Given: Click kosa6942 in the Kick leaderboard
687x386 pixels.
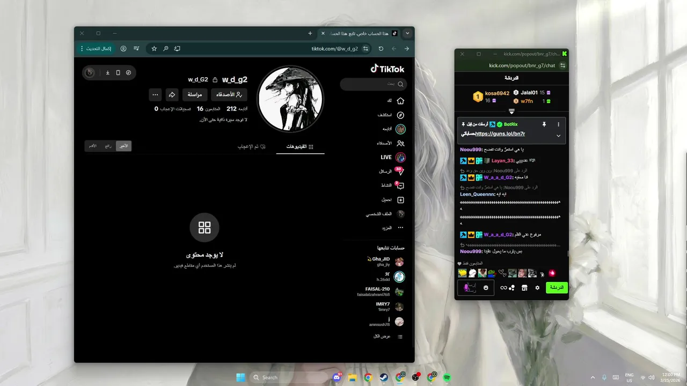Looking at the screenshot, I should (x=497, y=93).
